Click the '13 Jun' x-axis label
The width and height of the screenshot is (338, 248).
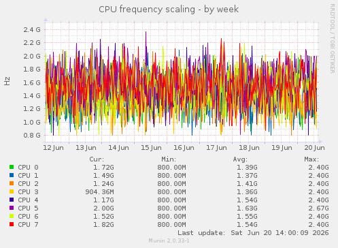pyautogui.click(x=86, y=148)
